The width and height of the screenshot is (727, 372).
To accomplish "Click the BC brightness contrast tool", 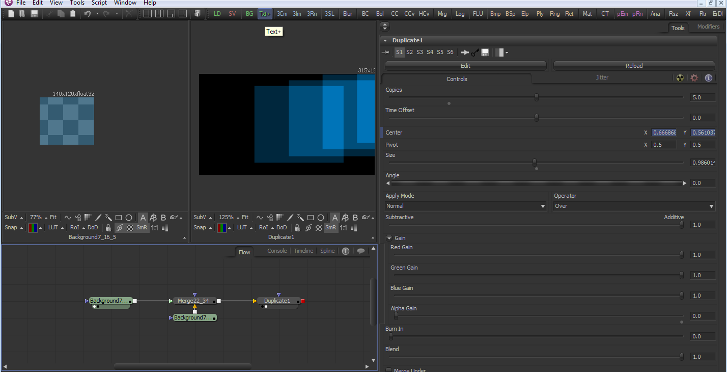I will 366,14.
